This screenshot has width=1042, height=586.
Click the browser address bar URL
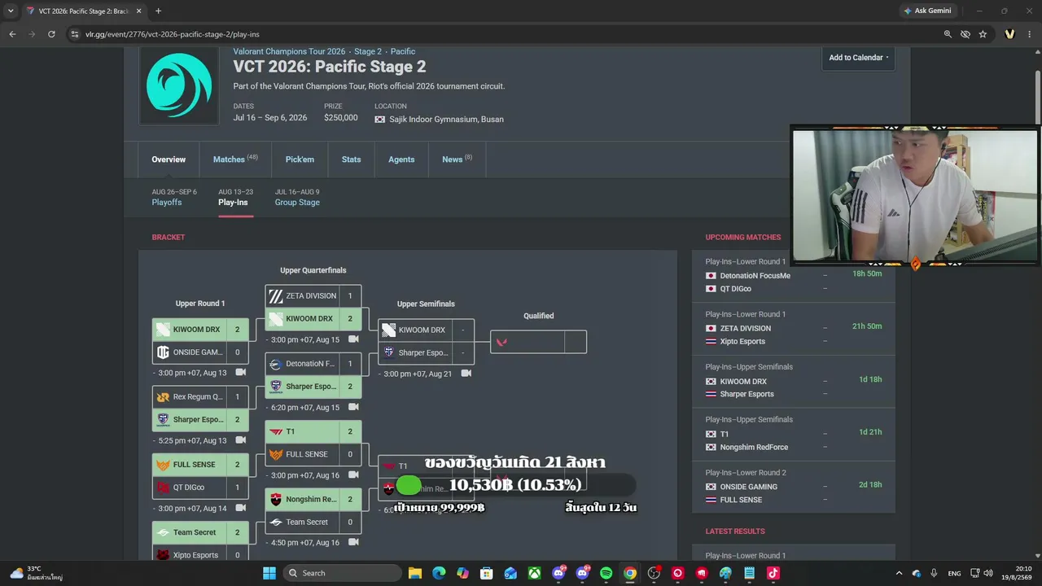[x=173, y=34]
